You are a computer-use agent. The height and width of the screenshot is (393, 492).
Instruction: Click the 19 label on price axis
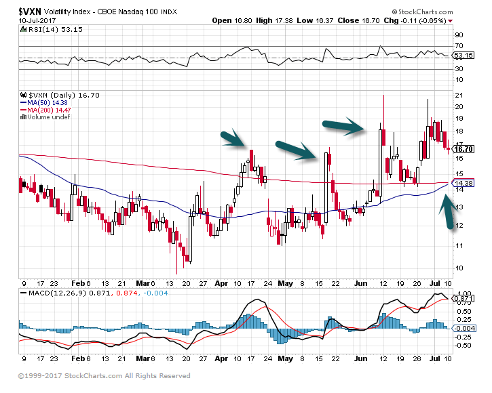point(459,119)
